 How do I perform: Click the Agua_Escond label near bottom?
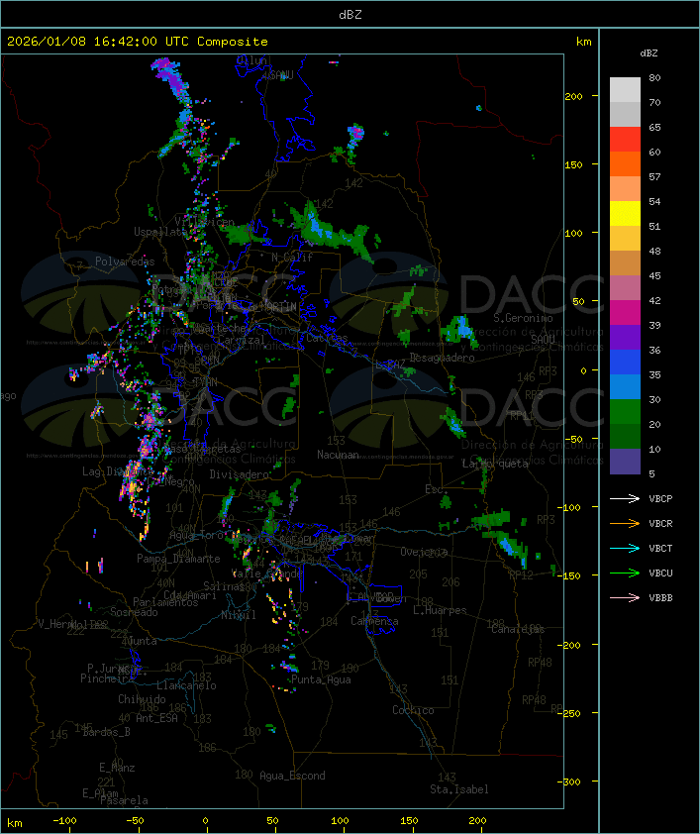(x=292, y=776)
